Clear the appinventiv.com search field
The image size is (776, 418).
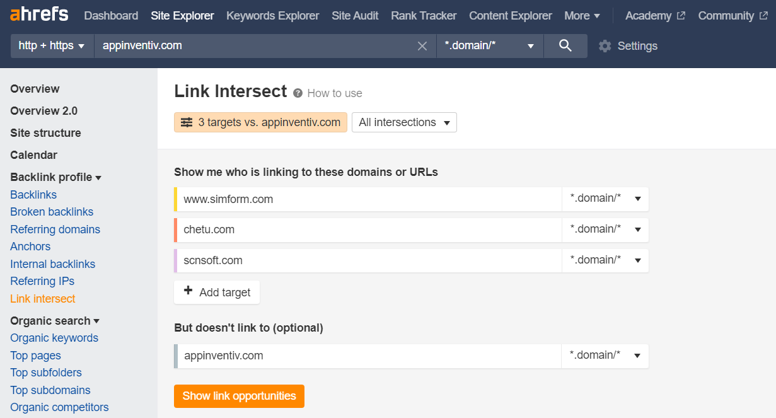pyautogui.click(x=422, y=46)
